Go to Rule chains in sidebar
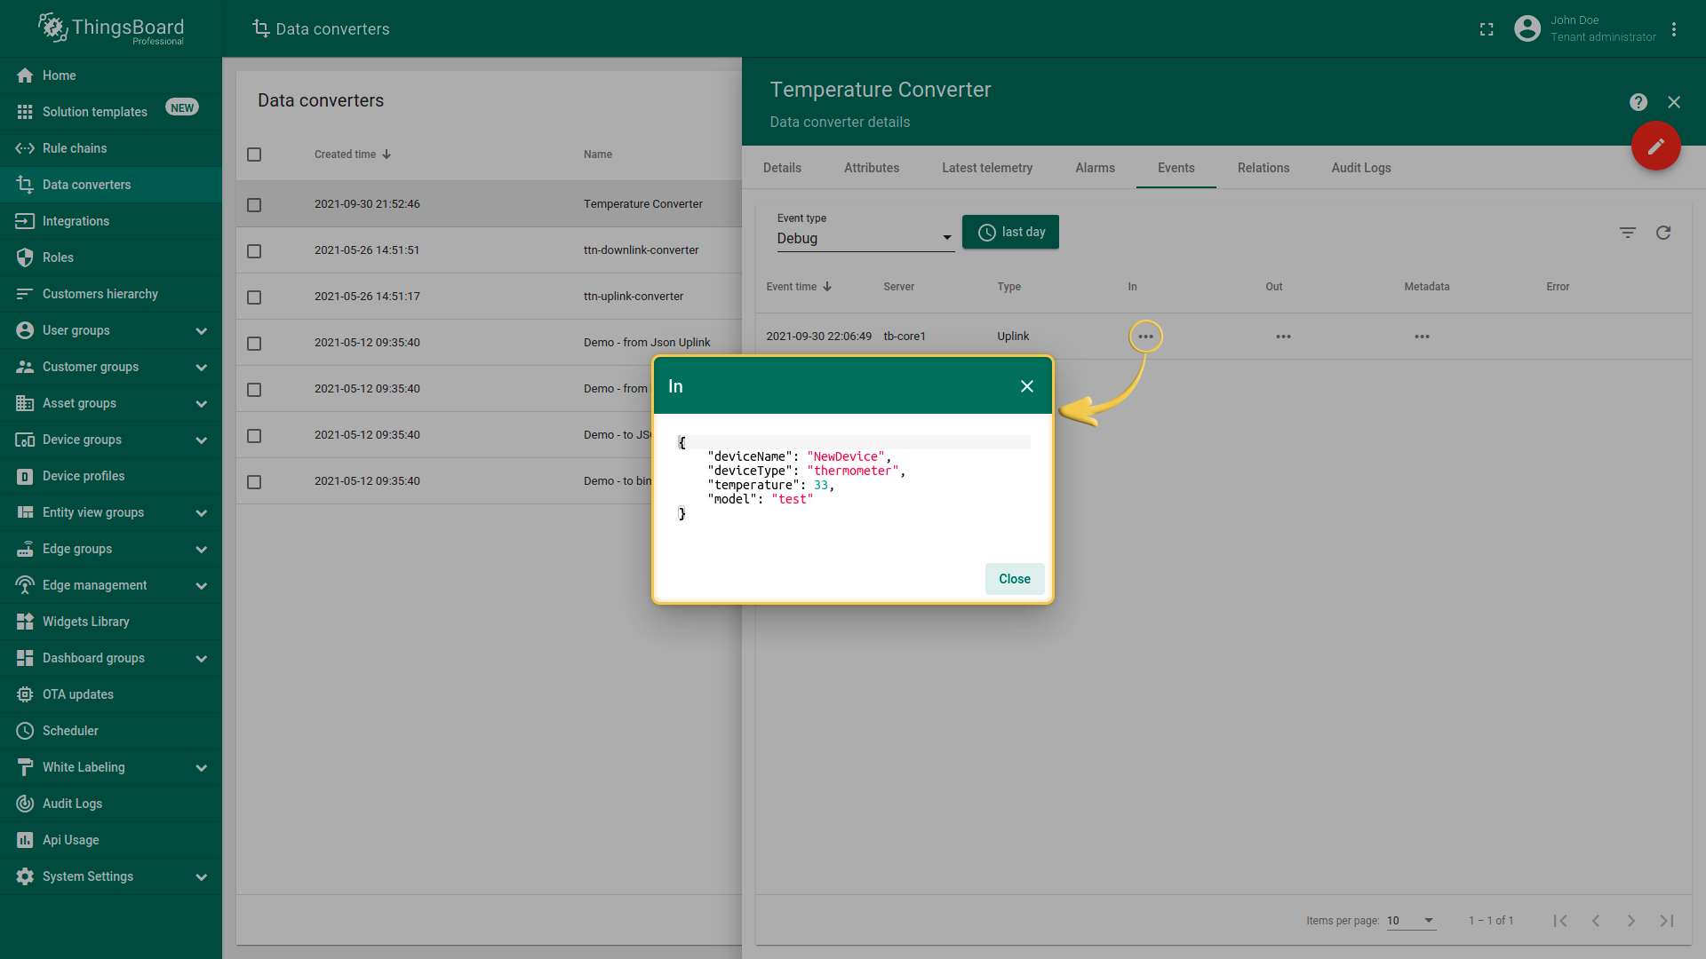1706x959 pixels. (75, 148)
